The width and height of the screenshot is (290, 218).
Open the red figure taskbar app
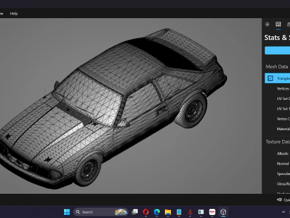[190, 212]
